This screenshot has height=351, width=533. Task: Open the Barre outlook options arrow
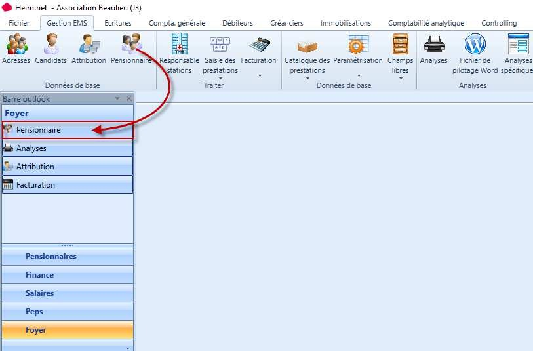click(x=117, y=98)
